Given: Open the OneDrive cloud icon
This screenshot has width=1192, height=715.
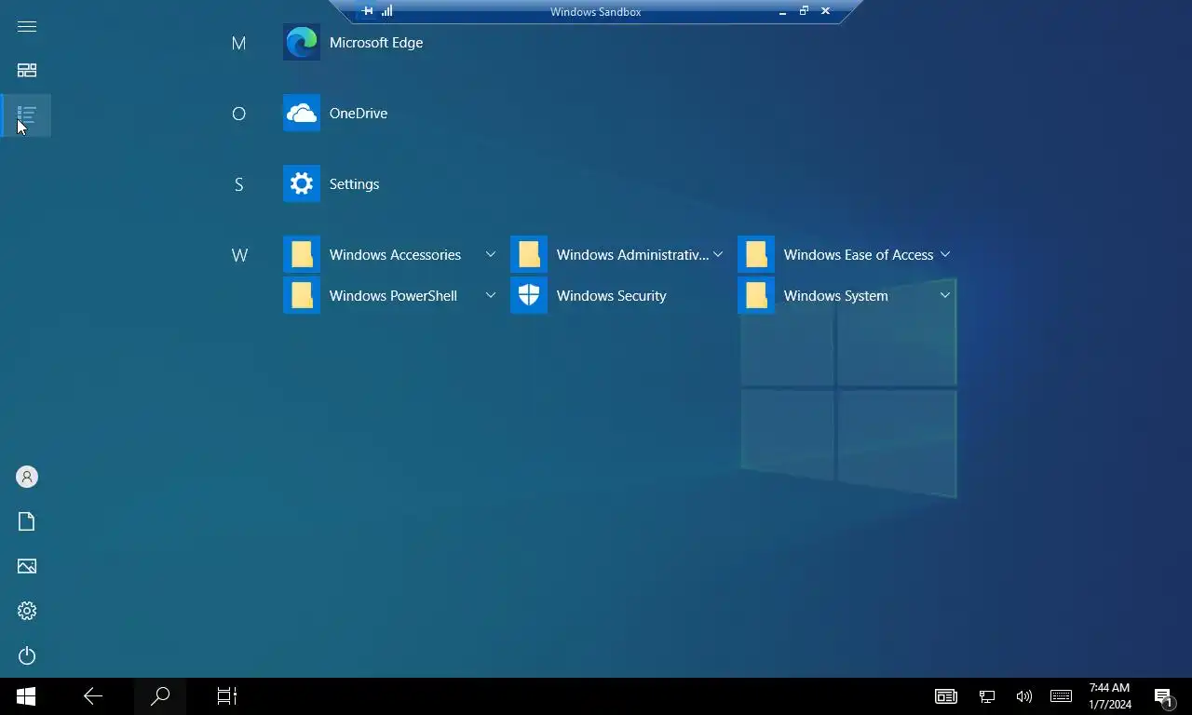Looking at the screenshot, I should (x=302, y=114).
